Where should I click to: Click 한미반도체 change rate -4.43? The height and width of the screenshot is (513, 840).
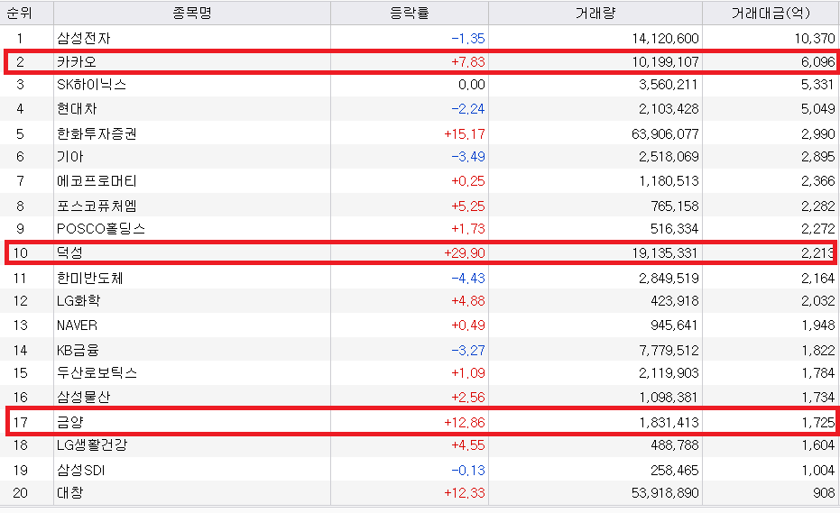click(x=467, y=278)
